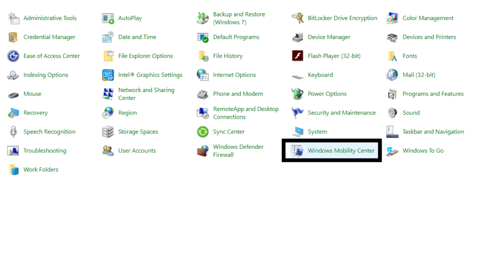The height and width of the screenshot is (253, 499).
Task: Click the Storage Spaces text link
Action: [x=138, y=132]
